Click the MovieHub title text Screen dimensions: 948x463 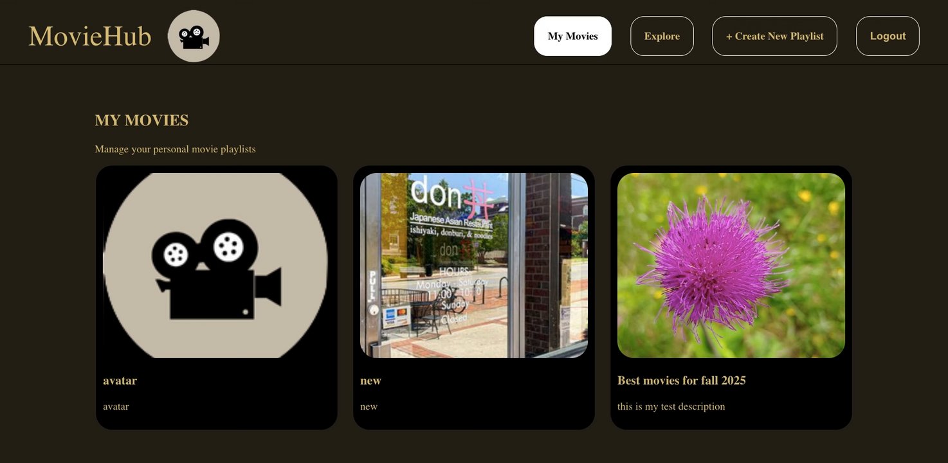[x=90, y=36]
